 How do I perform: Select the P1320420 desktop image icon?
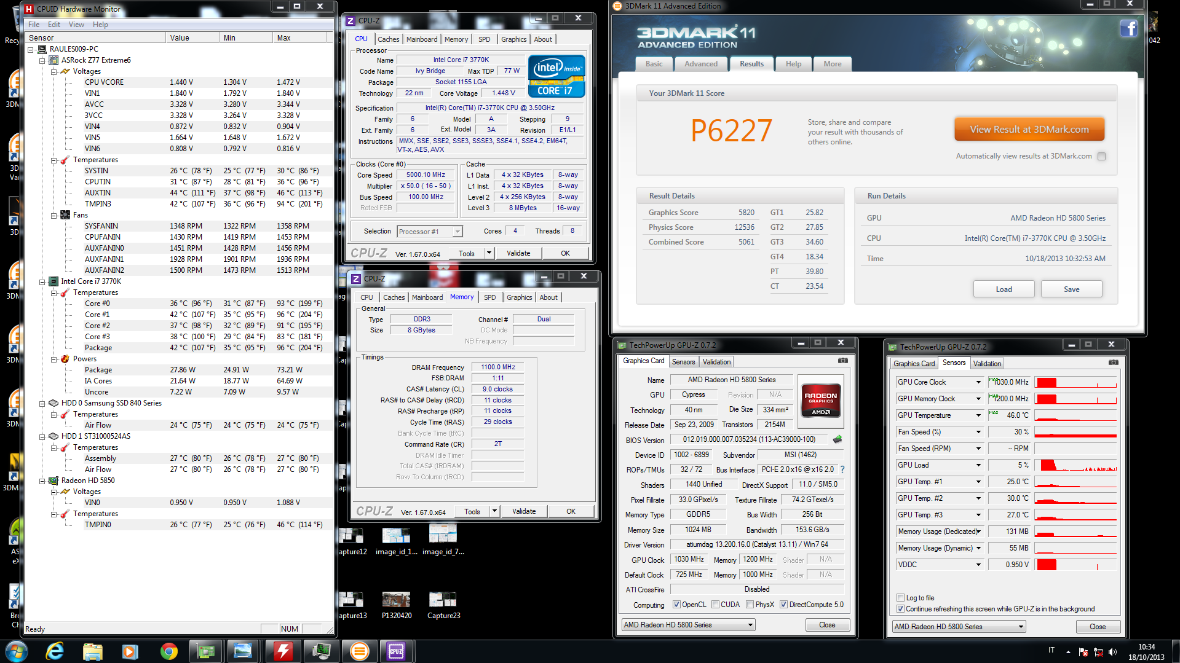(397, 604)
